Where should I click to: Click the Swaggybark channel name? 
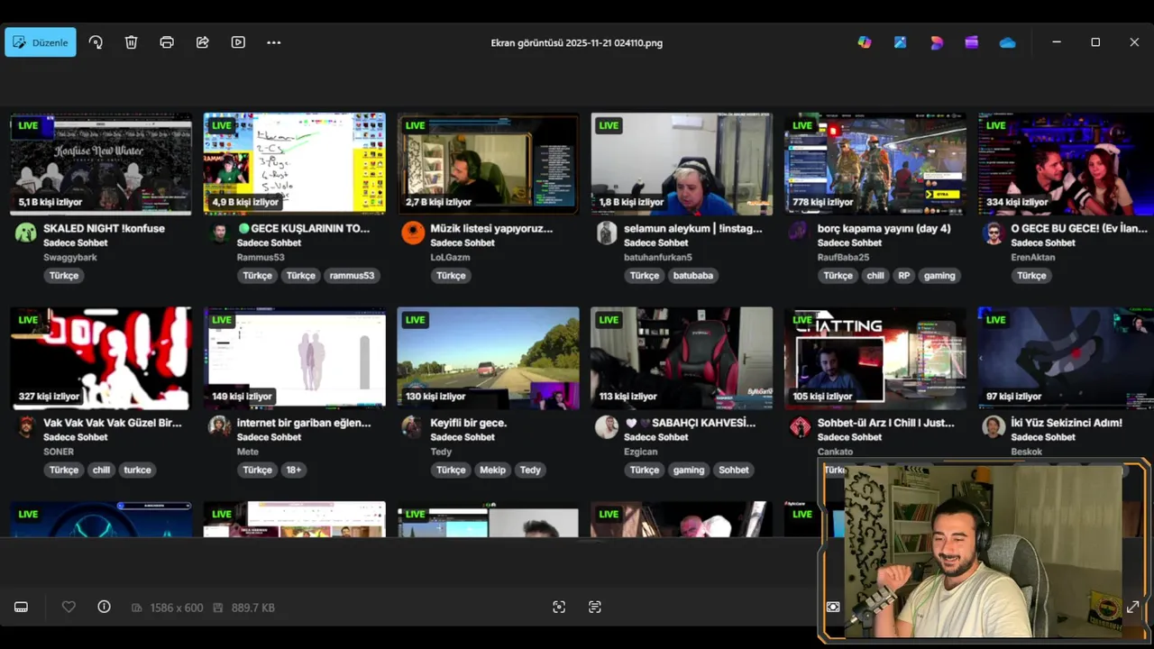click(x=70, y=258)
